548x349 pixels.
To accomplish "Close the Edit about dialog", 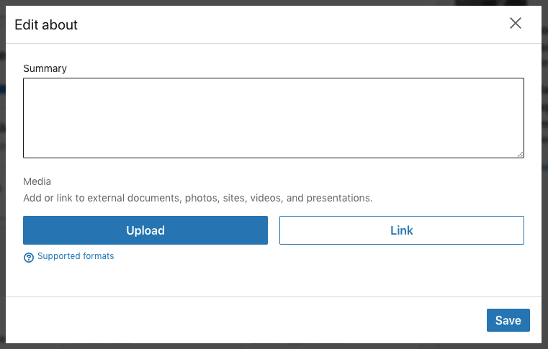I will pyautogui.click(x=516, y=24).
